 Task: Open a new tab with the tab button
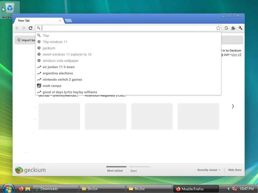pyautogui.click(x=69, y=21)
